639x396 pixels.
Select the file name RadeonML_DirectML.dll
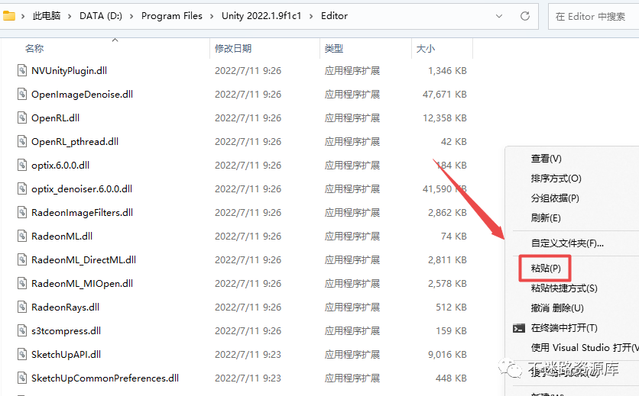83,259
